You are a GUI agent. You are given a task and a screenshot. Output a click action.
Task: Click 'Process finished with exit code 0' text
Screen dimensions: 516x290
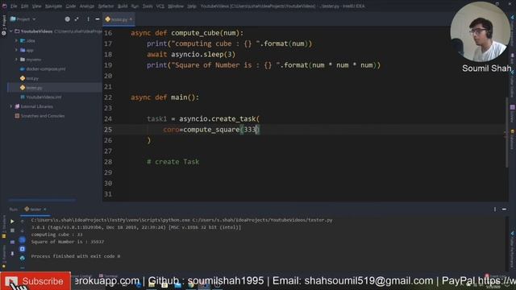coord(76,256)
